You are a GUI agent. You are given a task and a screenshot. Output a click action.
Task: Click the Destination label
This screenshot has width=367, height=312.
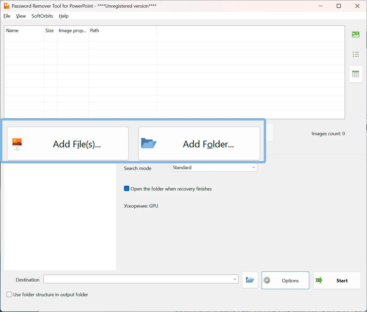[28, 280]
